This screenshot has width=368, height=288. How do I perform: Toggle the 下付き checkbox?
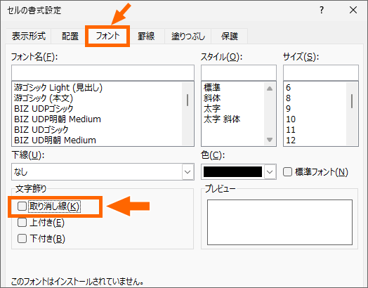coord(22,238)
